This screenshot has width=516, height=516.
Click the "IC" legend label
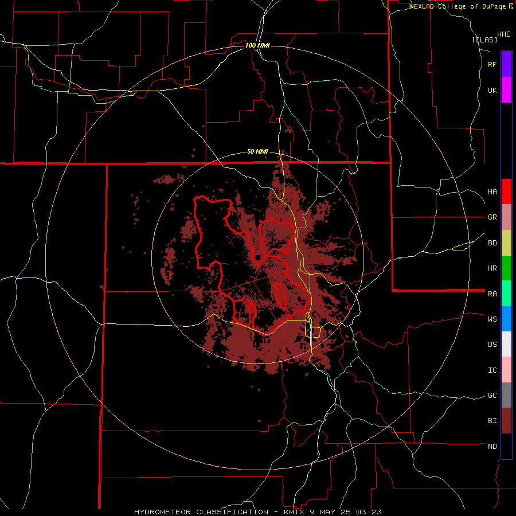[x=492, y=370]
